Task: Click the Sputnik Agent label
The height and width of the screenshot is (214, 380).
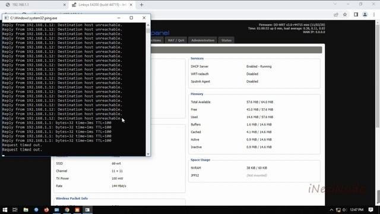Action: coord(201,81)
